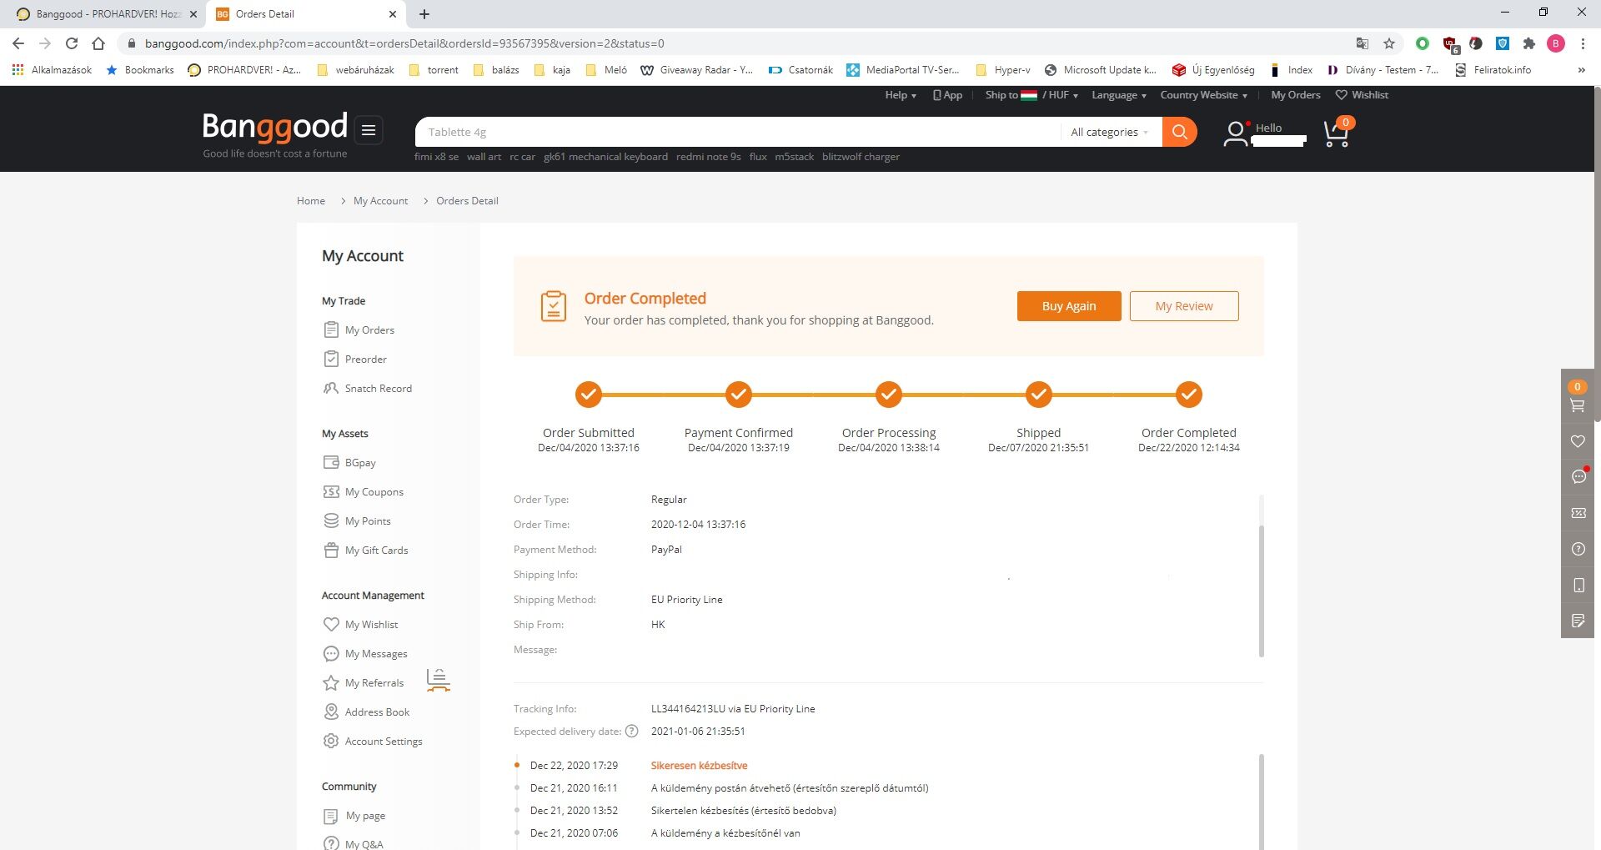Open All categories search dropdown
This screenshot has width=1601, height=850.
point(1109,132)
